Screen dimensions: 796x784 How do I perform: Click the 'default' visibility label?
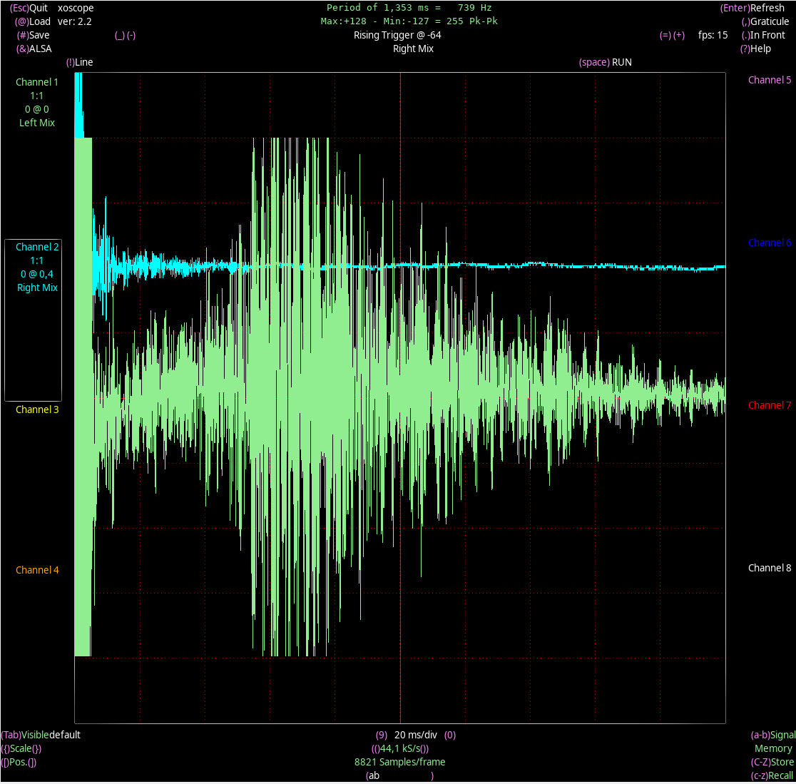(x=65, y=735)
